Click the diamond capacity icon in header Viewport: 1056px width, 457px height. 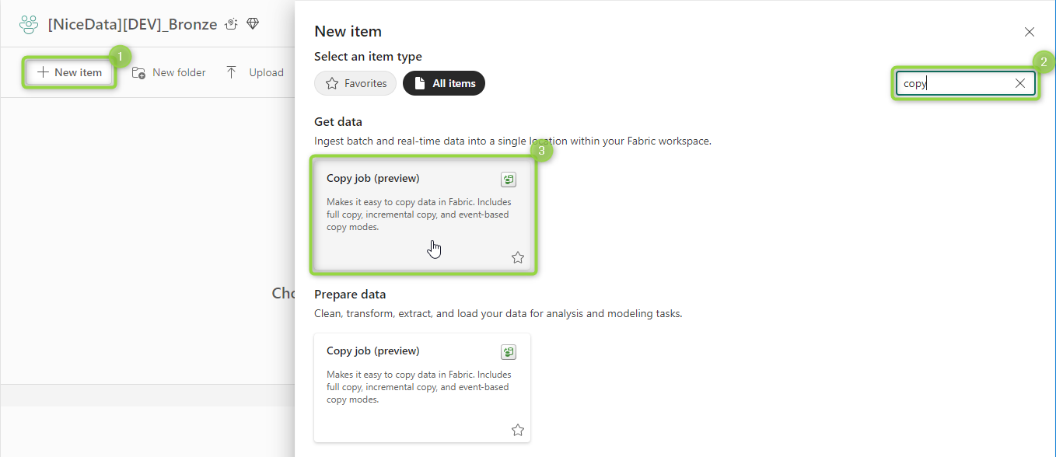pyautogui.click(x=253, y=24)
